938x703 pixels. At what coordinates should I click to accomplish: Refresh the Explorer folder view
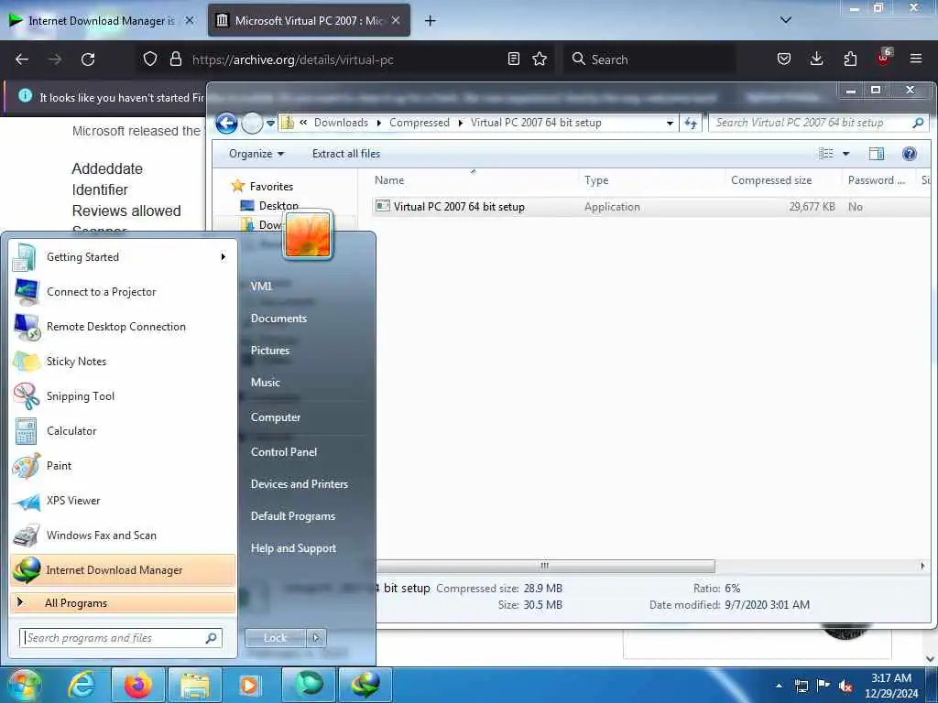pyautogui.click(x=691, y=124)
